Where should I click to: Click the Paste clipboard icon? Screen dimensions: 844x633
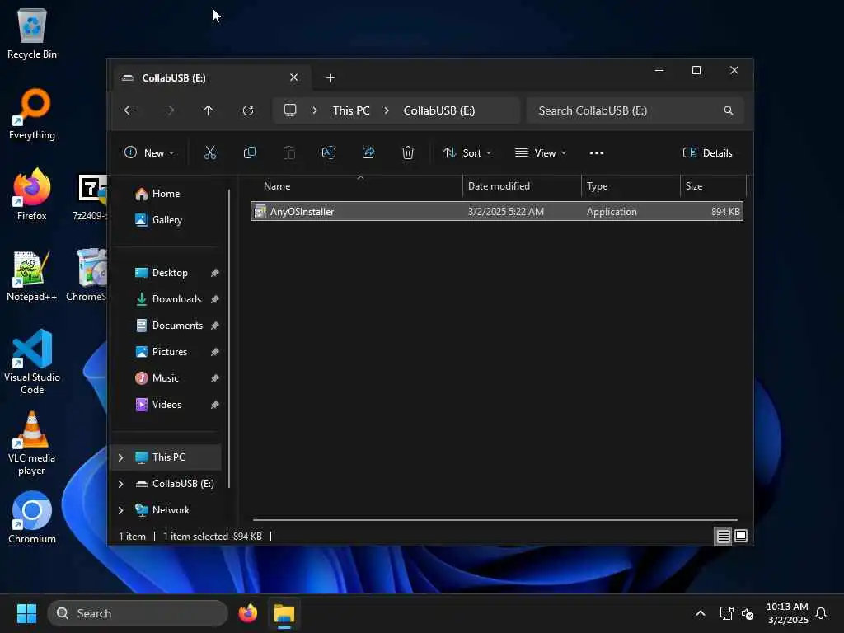(289, 152)
